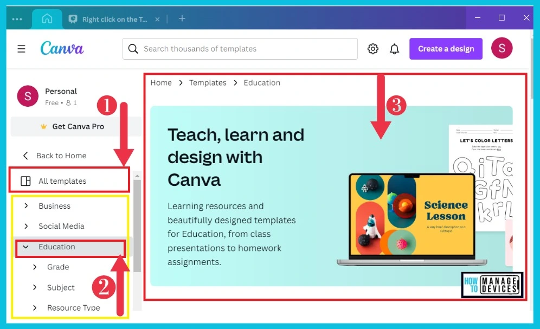This screenshot has height=329, width=540.
Task: Open the hamburger menu beside Canva logo
Action: (21, 49)
